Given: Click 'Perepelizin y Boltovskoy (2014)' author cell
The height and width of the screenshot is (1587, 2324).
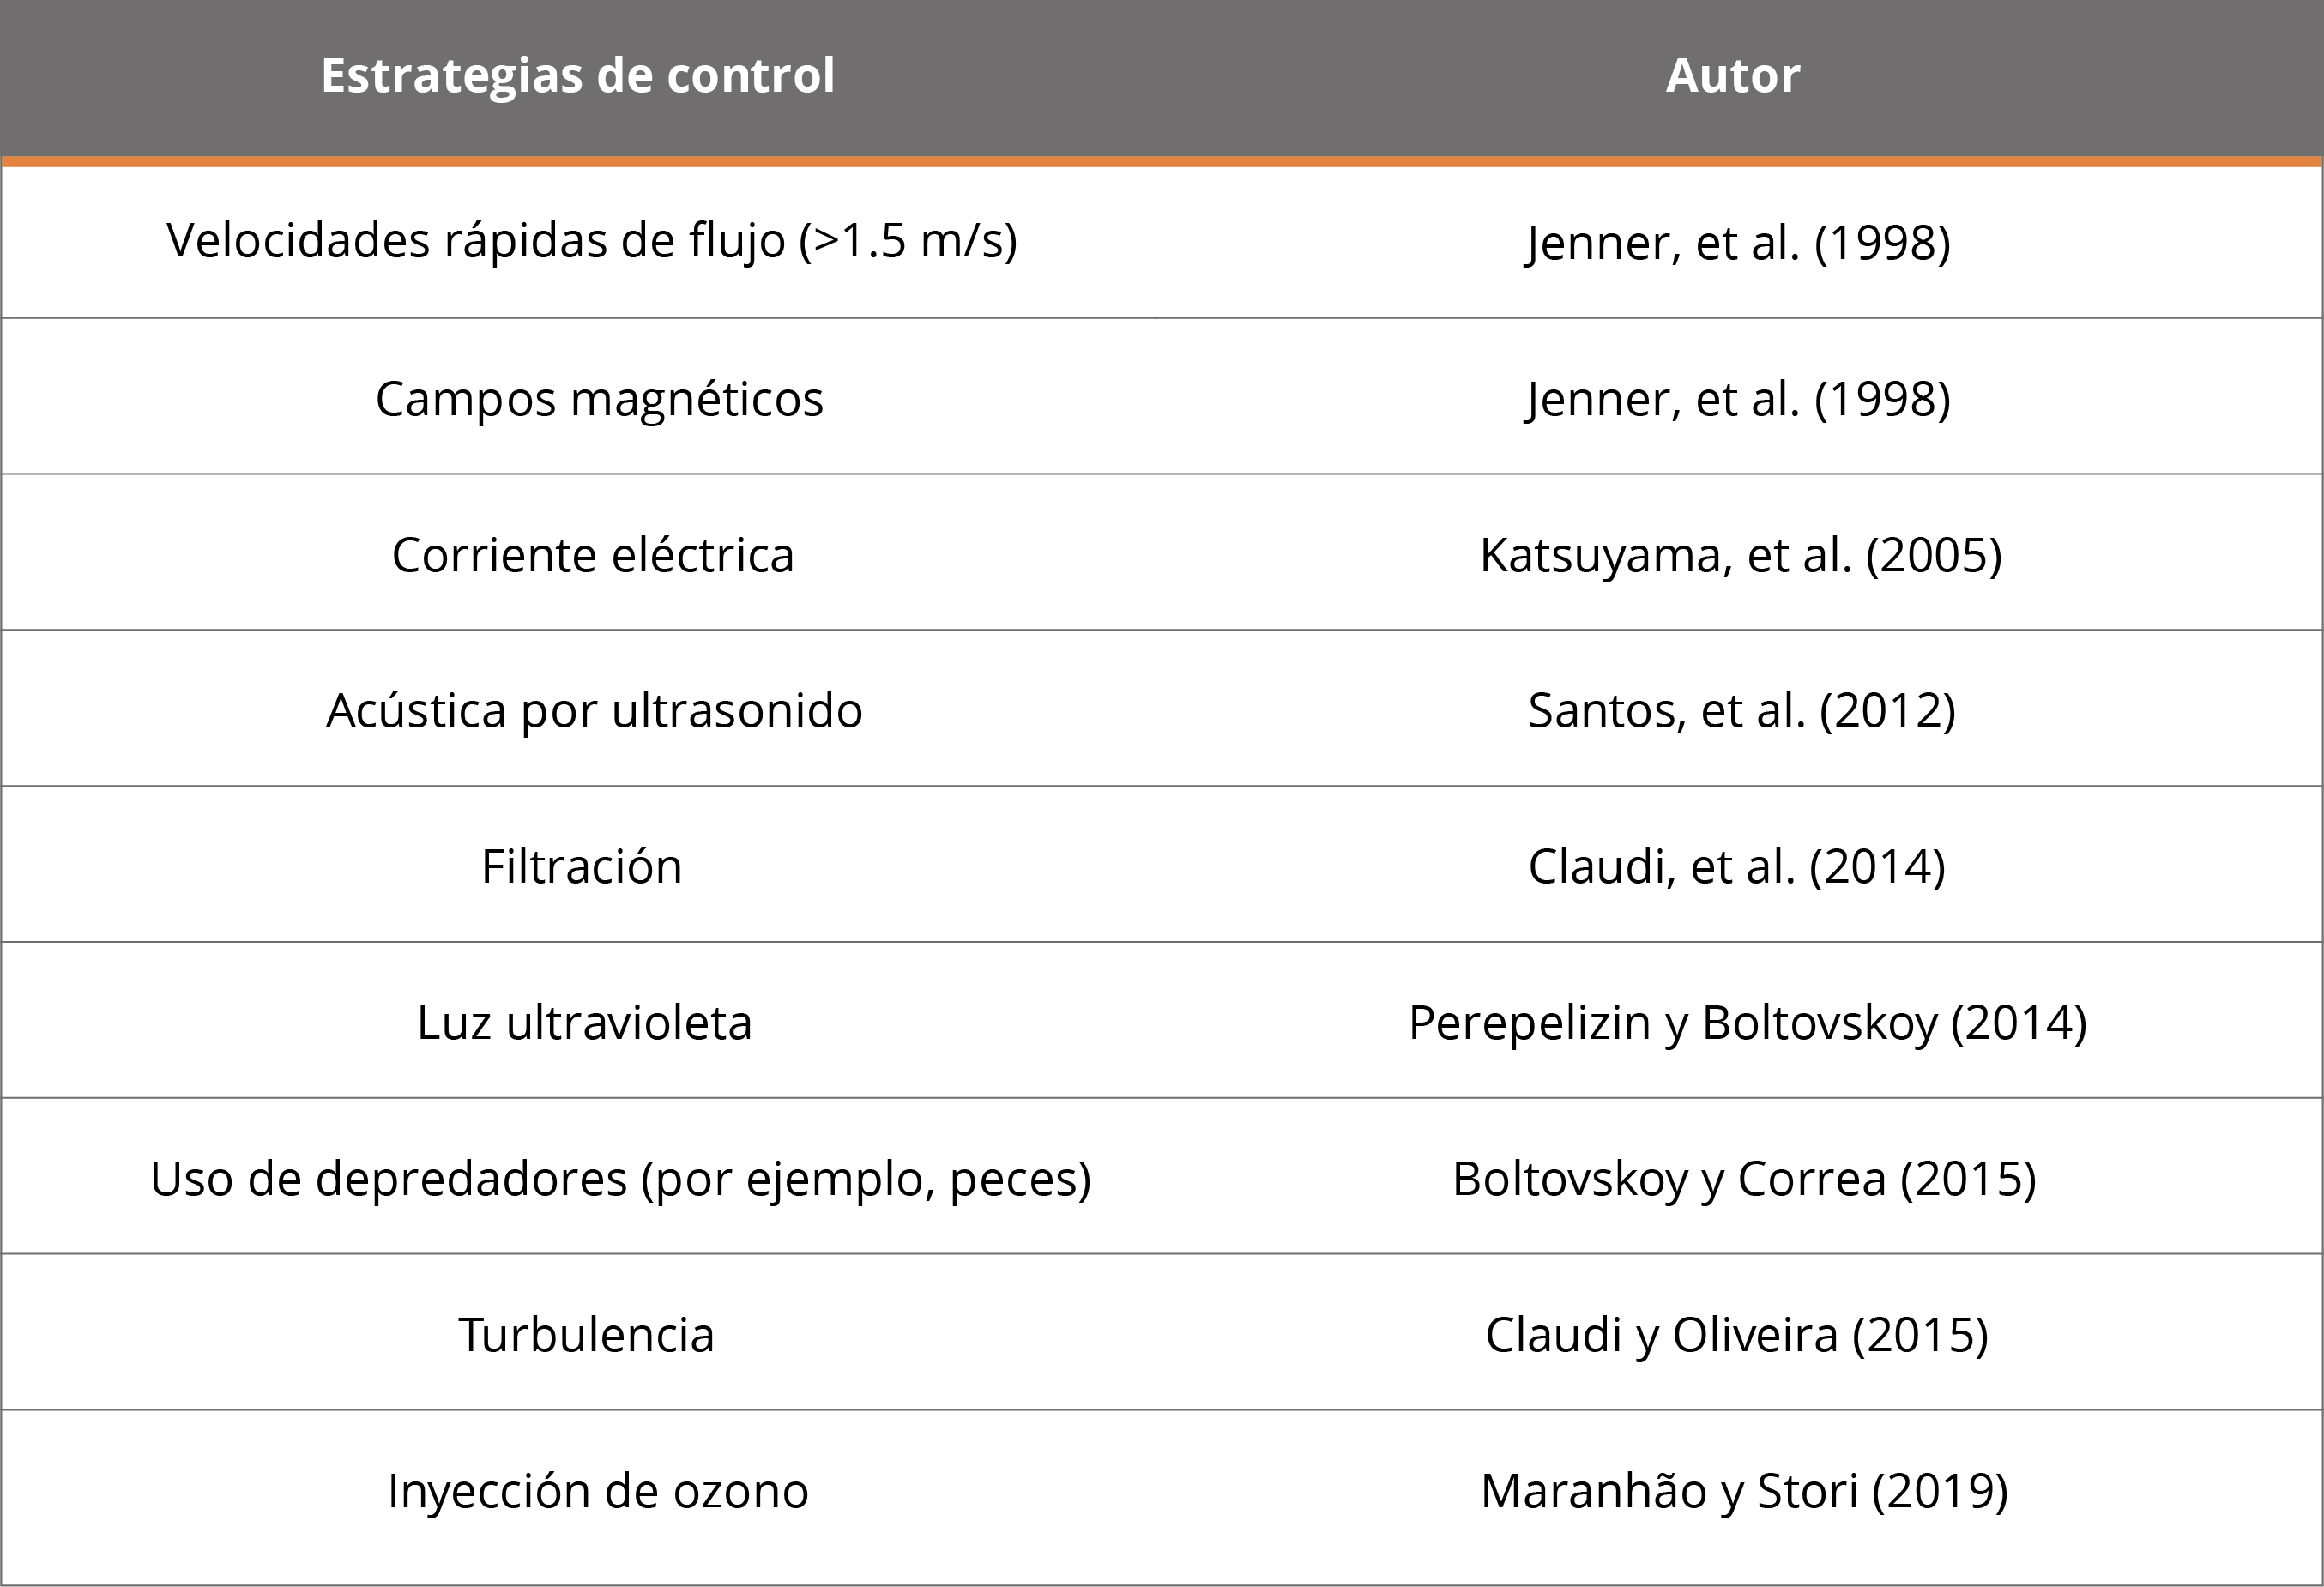Looking at the screenshot, I should coord(1747,1023).
